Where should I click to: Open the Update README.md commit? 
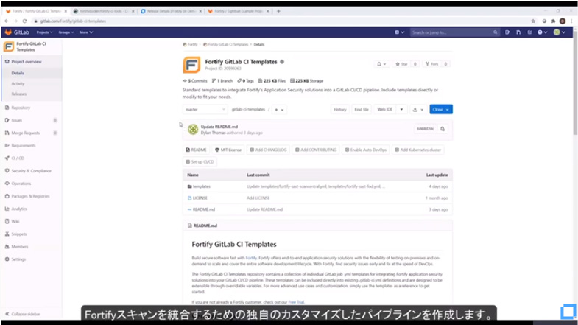tap(219, 127)
